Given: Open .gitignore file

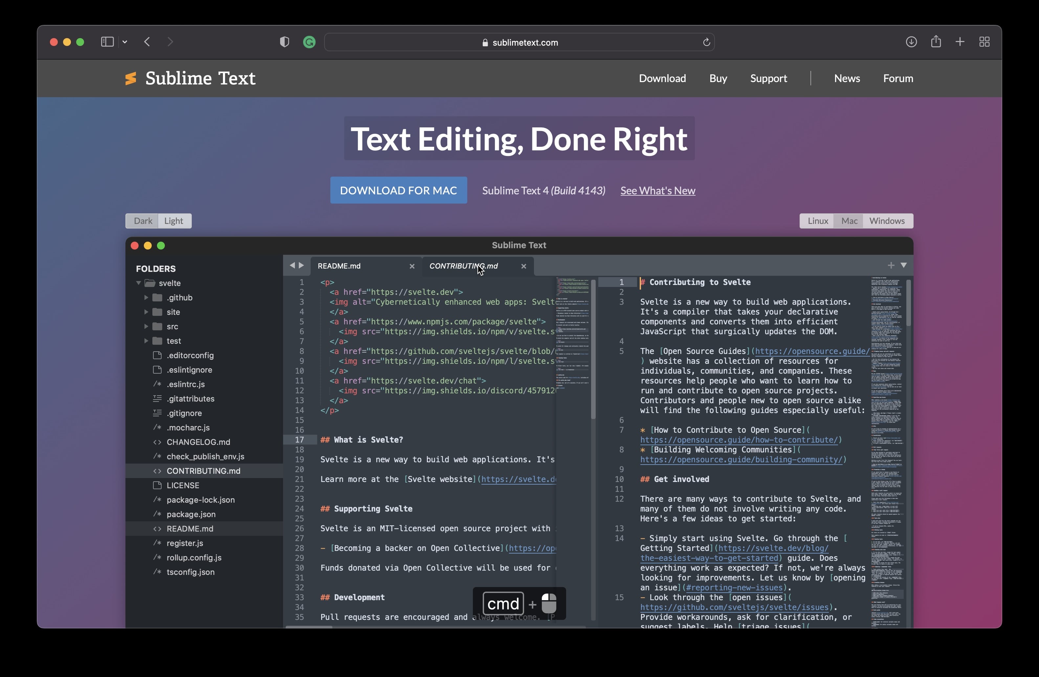Looking at the screenshot, I should click(x=204, y=413).
